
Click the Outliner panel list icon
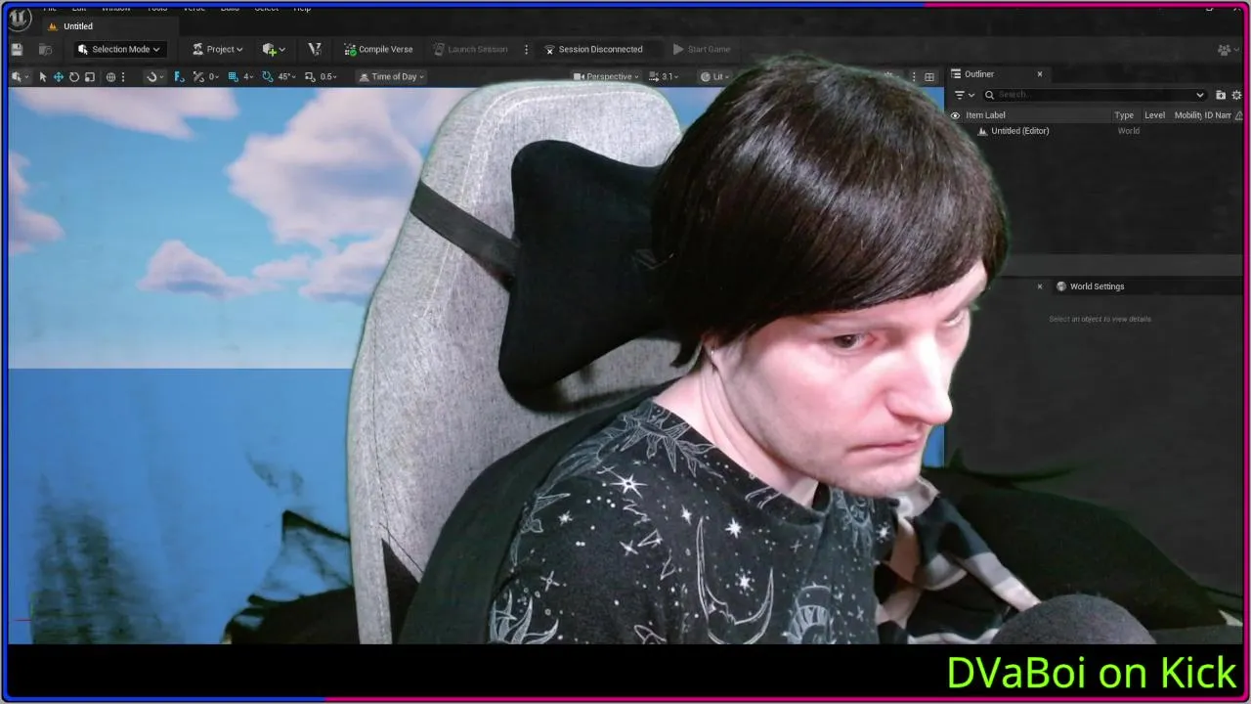point(958,74)
